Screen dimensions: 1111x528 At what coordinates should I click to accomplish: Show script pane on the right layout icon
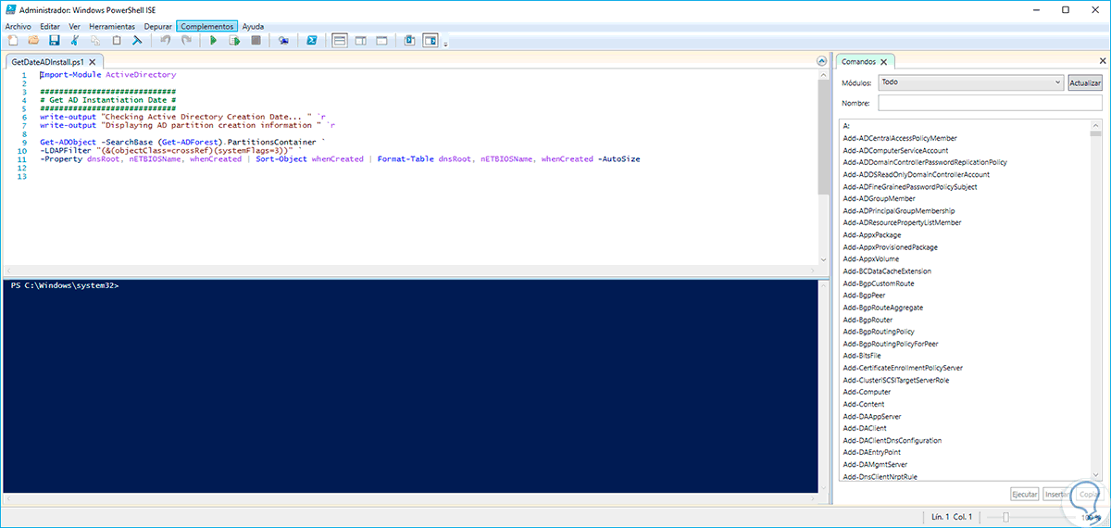coord(360,41)
